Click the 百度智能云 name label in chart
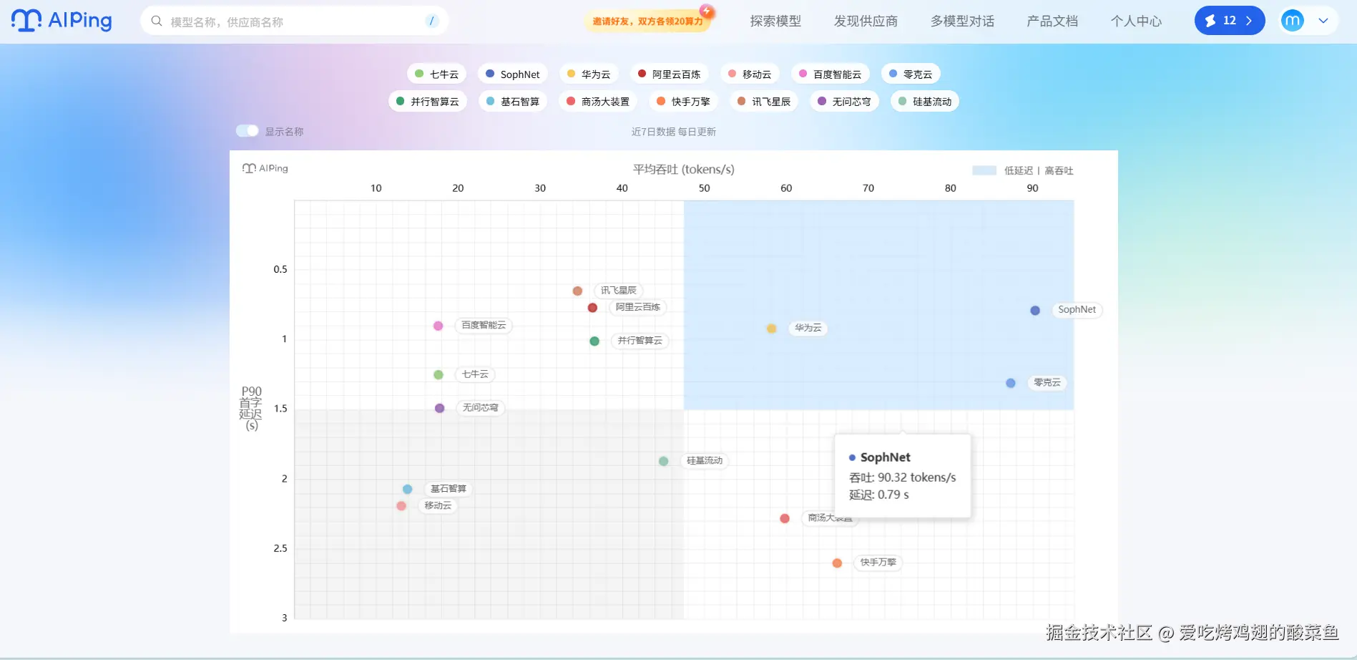Image resolution: width=1357 pixels, height=660 pixels. tap(484, 325)
